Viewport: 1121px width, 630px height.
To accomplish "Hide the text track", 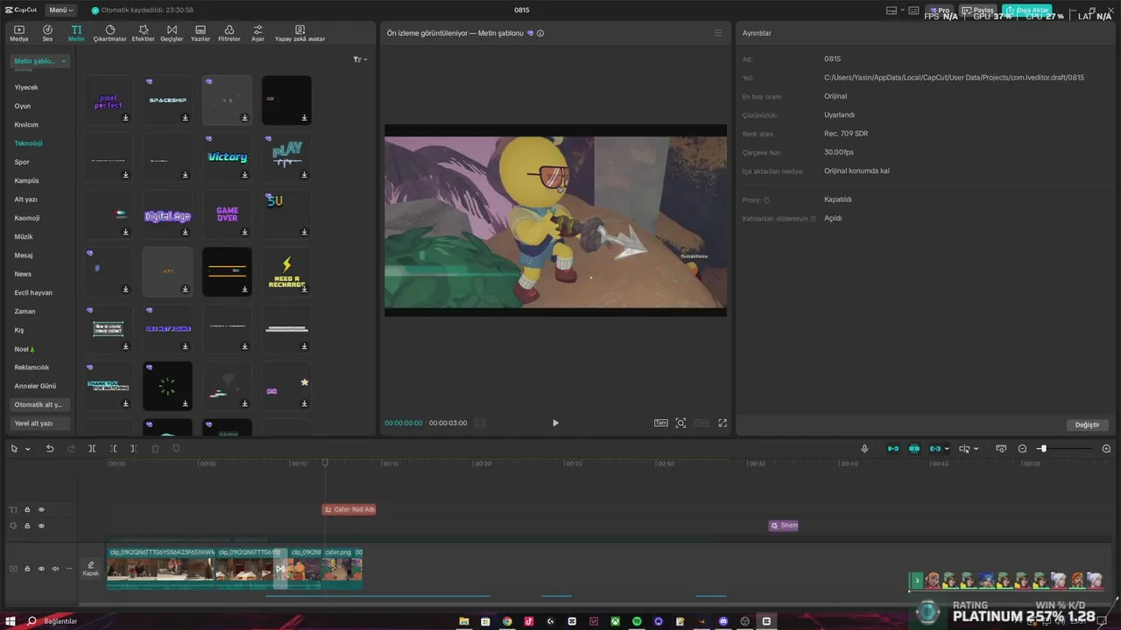I will coord(41,509).
